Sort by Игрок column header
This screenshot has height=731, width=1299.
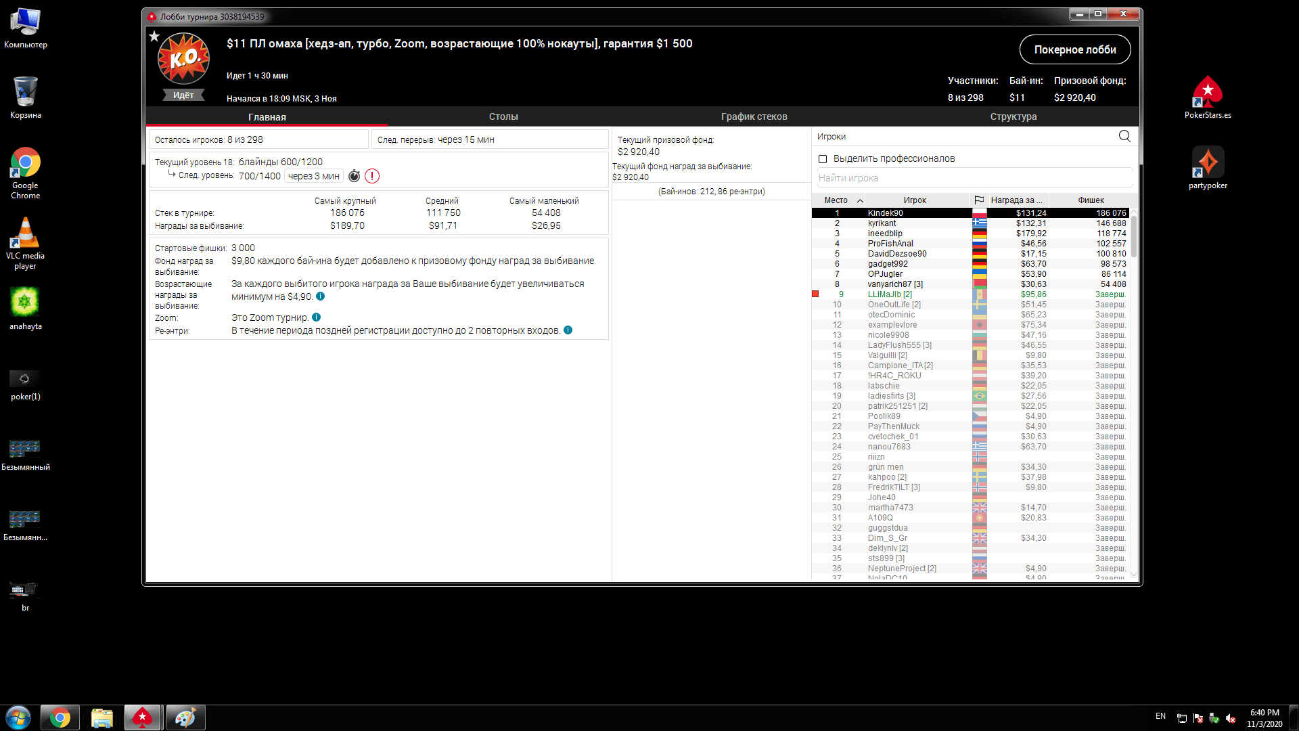click(x=917, y=200)
